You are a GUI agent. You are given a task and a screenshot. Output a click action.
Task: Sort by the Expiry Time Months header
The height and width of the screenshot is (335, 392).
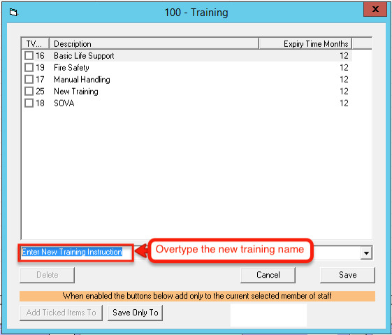click(305, 43)
